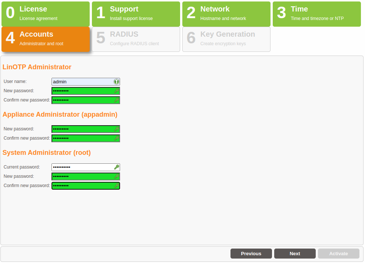Click key icon in root Confirm password field
The height and width of the screenshot is (263, 365).
[116, 186]
